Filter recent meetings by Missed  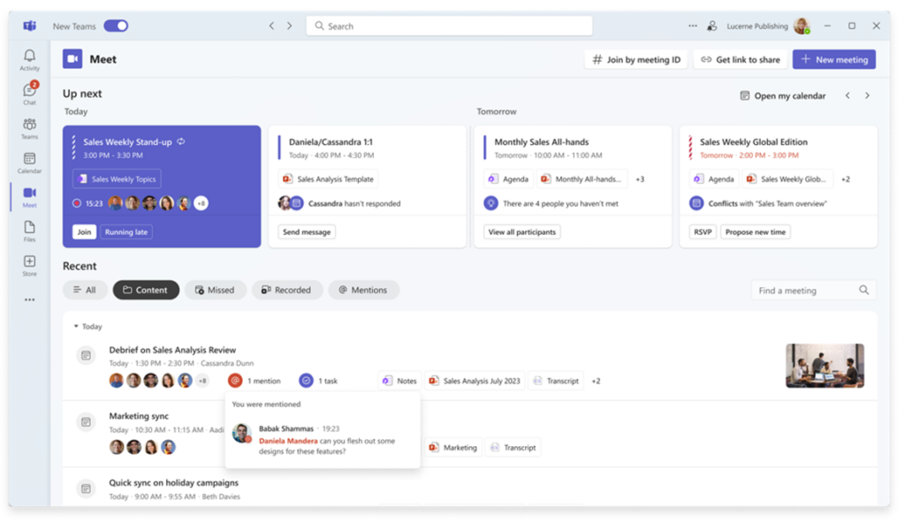pyautogui.click(x=216, y=290)
